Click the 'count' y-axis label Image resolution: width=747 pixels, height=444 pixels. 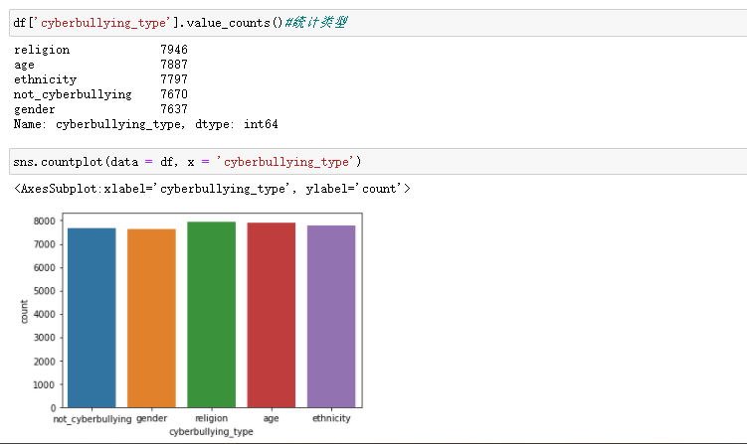tap(24, 312)
